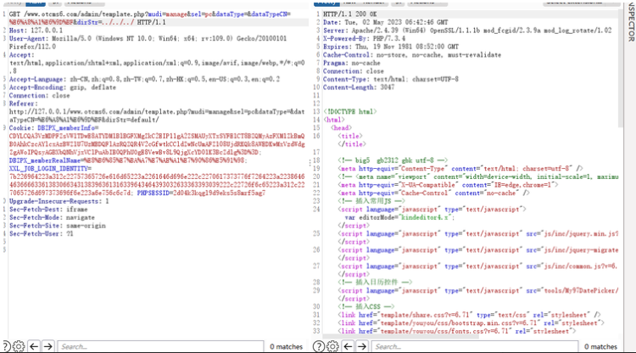Click the common.js script tag

(477, 266)
